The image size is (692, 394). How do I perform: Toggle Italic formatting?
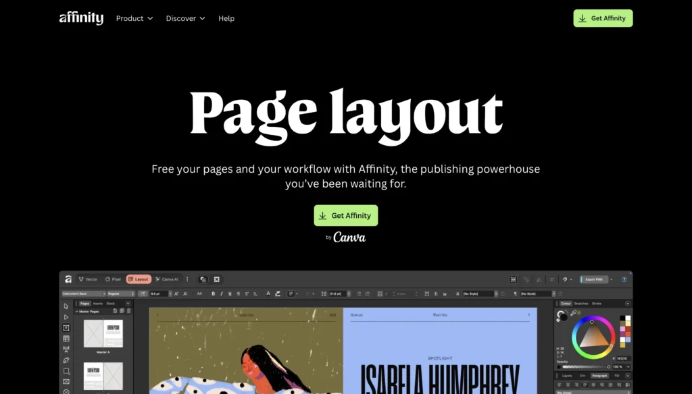222,293
